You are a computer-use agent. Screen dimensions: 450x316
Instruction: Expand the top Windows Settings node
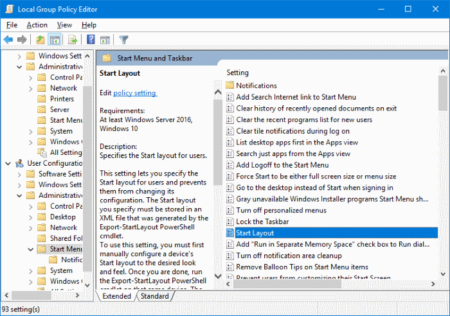click(19, 57)
